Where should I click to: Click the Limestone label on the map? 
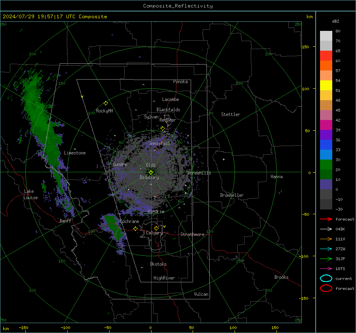pyautogui.click(x=75, y=153)
